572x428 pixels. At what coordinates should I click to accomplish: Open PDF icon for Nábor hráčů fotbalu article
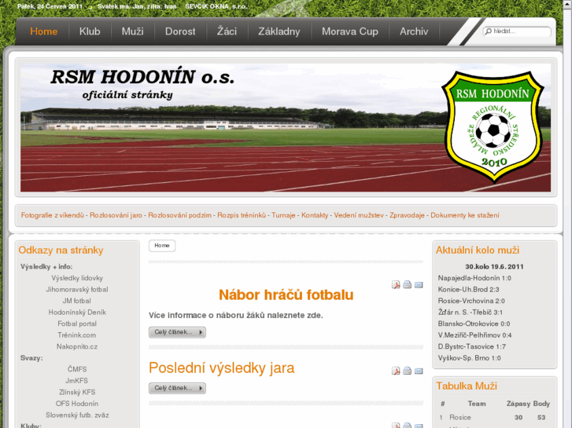(x=396, y=285)
